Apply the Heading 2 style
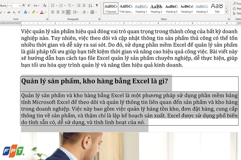Screen dimensions: 241x160 [156, 8]
